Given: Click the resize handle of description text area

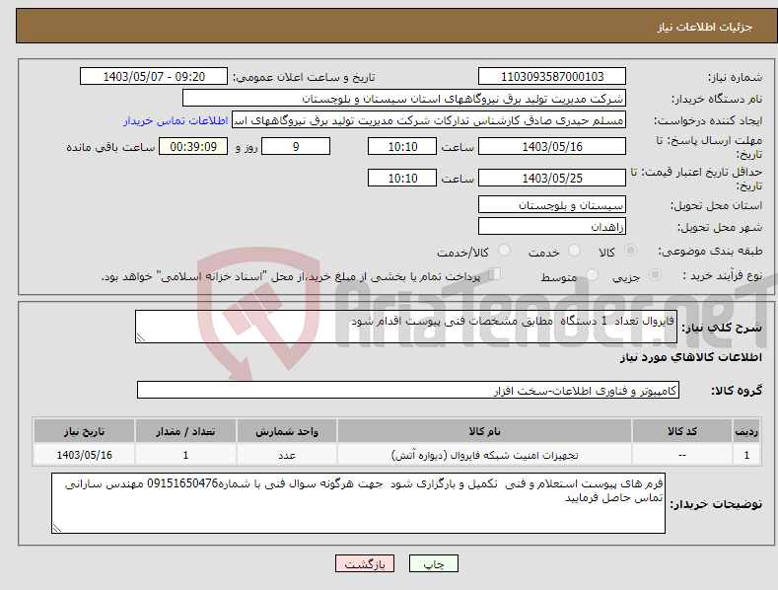Looking at the screenshot, I should (141, 337).
